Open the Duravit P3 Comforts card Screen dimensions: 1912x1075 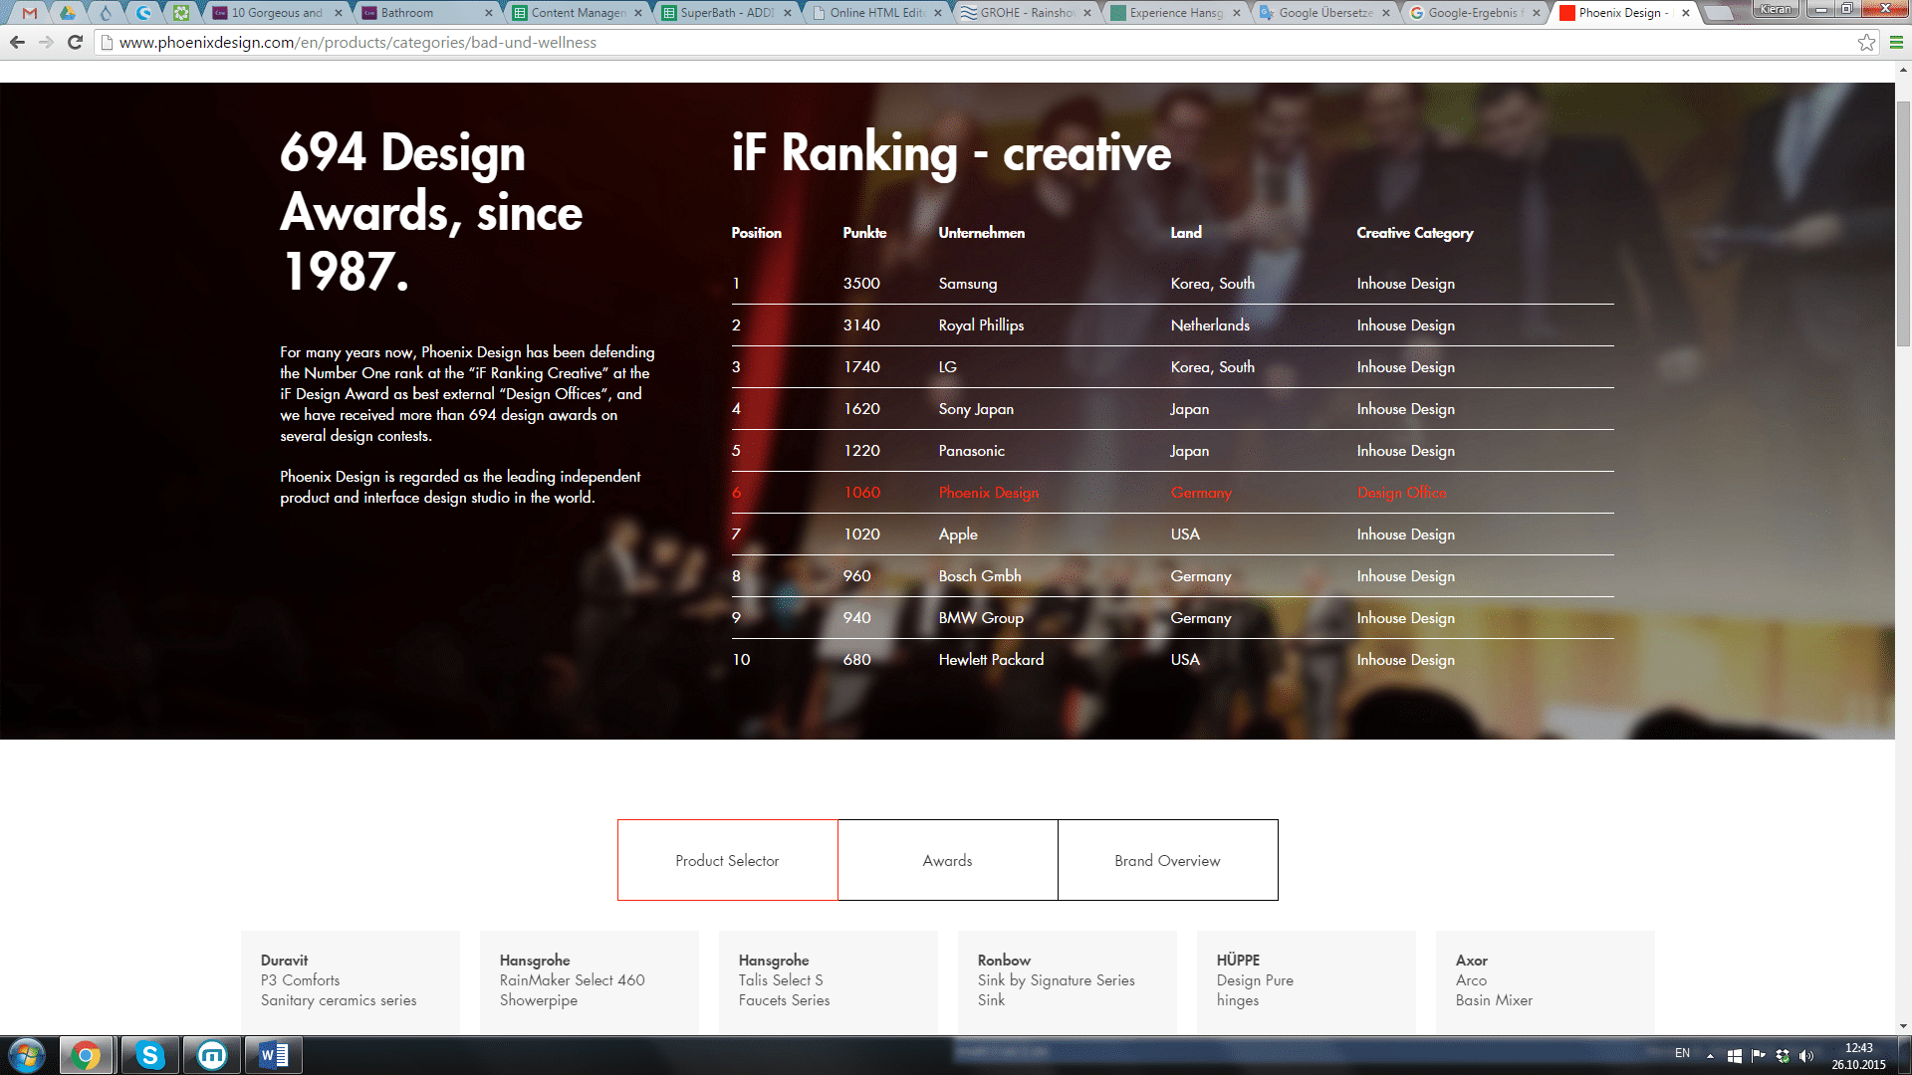[x=351, y=982]
